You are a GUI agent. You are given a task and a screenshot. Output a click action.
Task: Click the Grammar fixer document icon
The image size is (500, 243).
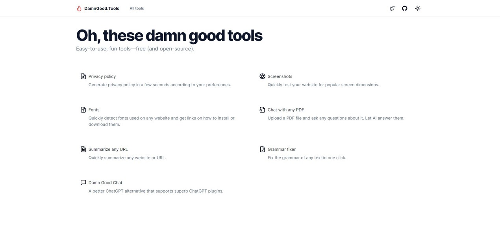coord(261,149)
